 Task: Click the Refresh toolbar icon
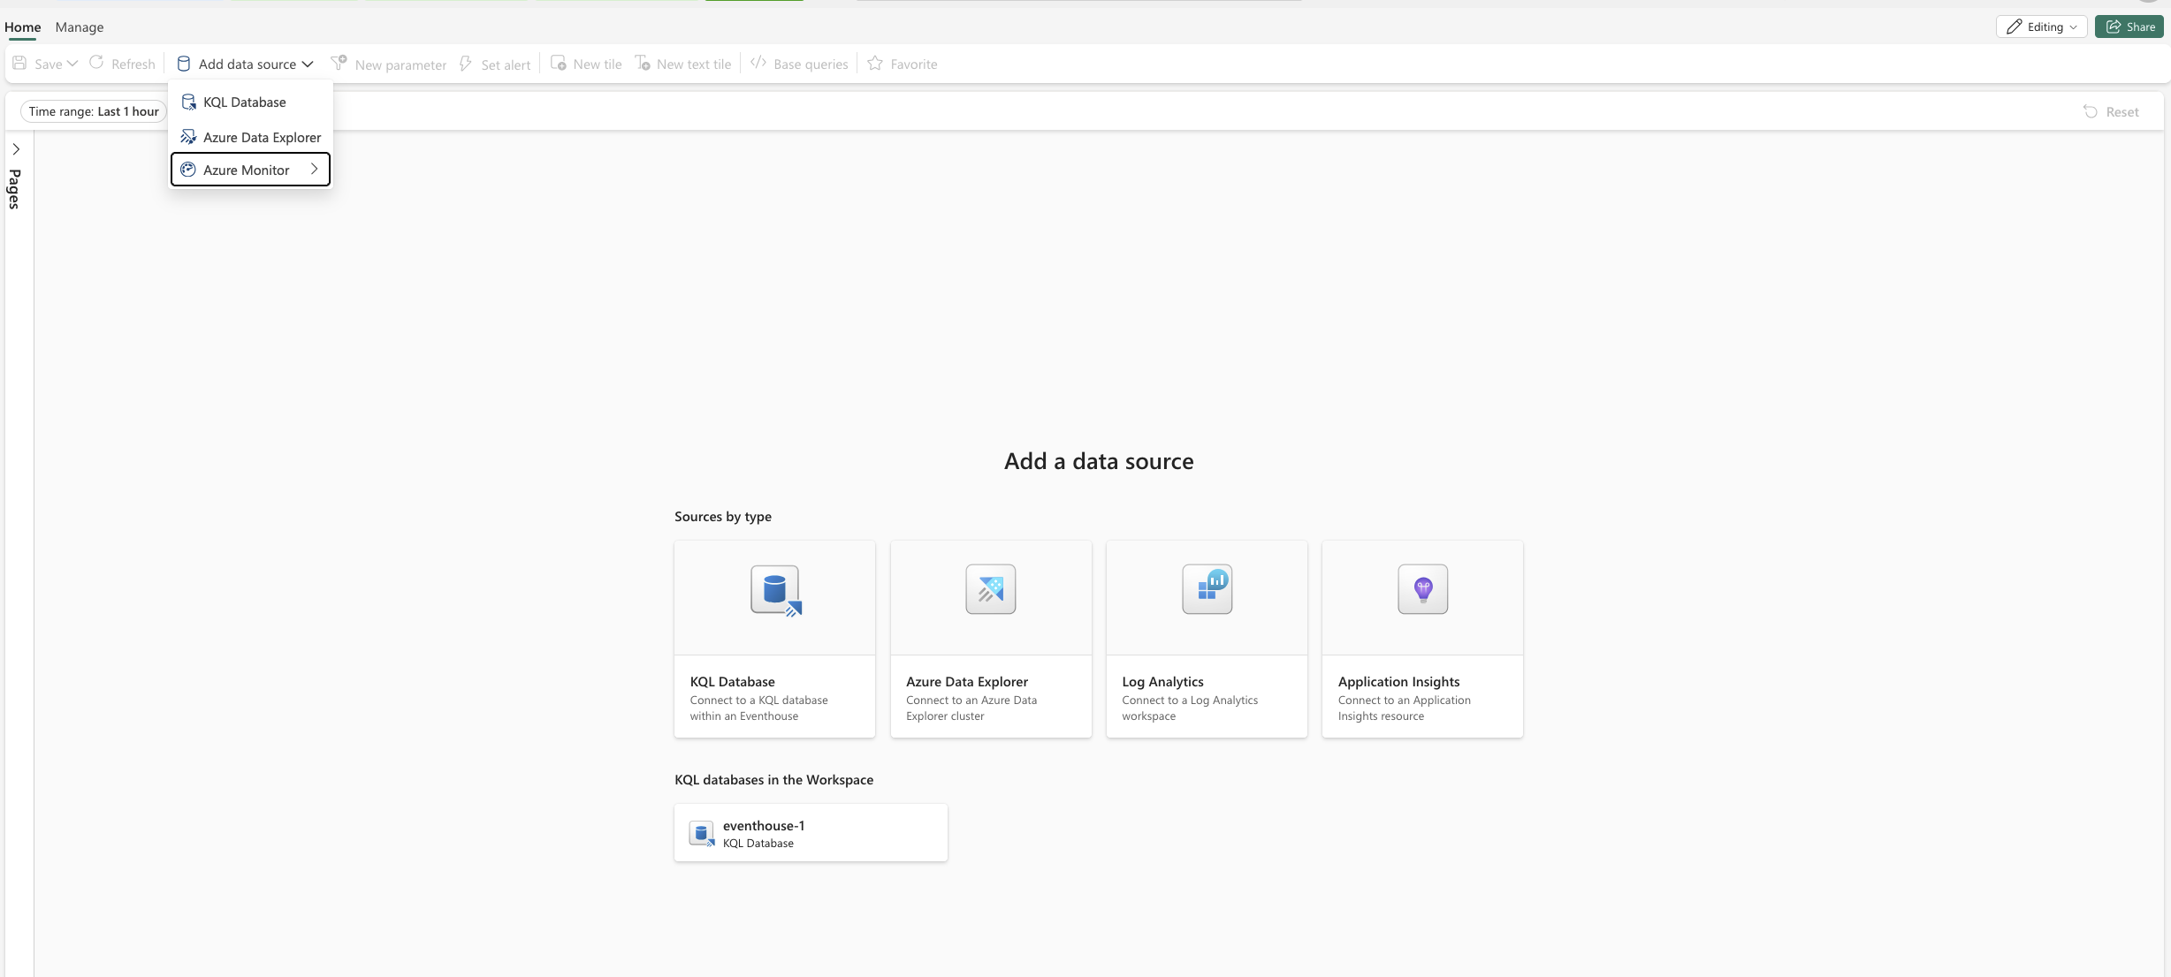tap(97, 63)
